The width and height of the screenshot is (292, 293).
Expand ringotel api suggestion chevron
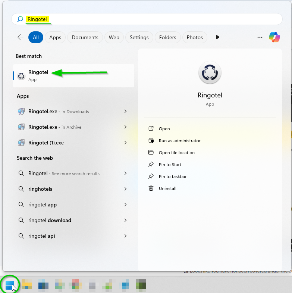tap(125, 236)
